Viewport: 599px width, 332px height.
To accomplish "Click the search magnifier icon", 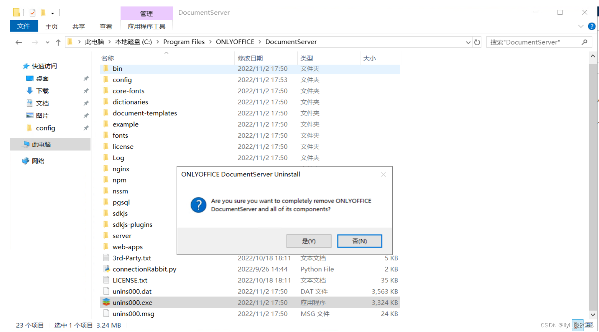I will click(585, 42).
